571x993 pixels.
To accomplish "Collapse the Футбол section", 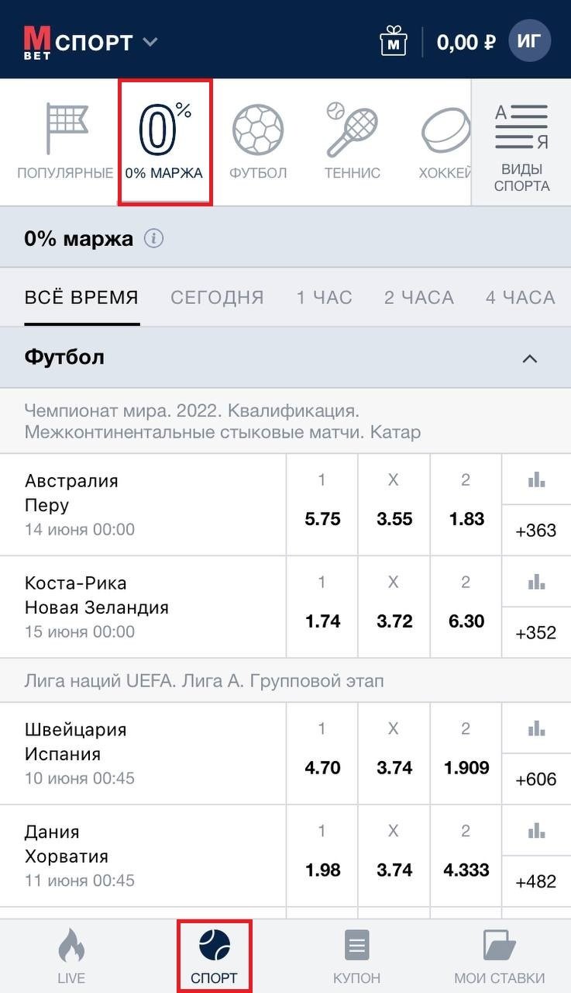I will (530, 358).
